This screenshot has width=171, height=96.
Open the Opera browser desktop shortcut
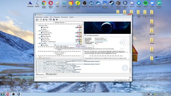click(51, 4)
